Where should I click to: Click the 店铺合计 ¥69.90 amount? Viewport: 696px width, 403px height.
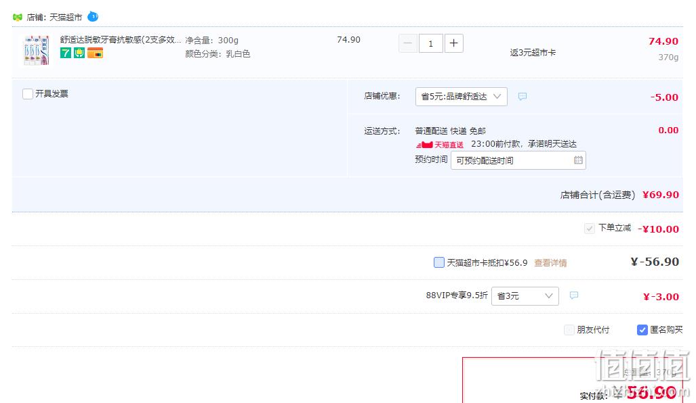tap(661, 195)
